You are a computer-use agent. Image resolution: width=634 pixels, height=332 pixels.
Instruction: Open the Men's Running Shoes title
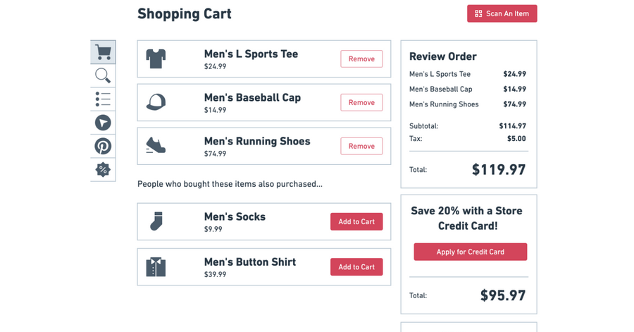257,141
